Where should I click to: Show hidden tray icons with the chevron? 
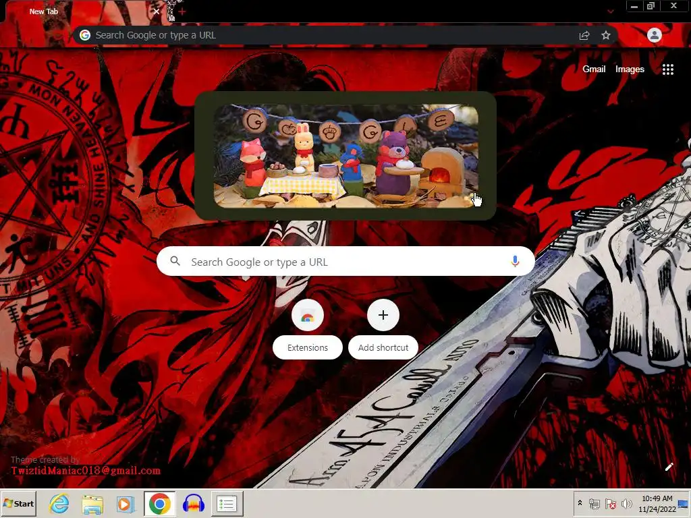point(580,503)
